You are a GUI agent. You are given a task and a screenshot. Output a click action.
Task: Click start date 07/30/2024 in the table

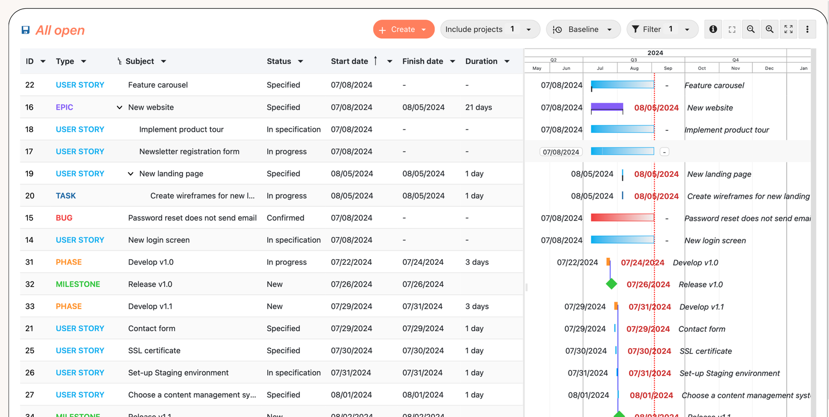pyautogui.click(x=352, y=351)
